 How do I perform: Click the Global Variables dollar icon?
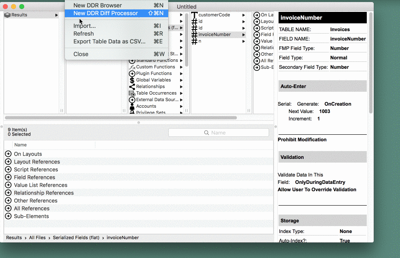coord(132,80)
